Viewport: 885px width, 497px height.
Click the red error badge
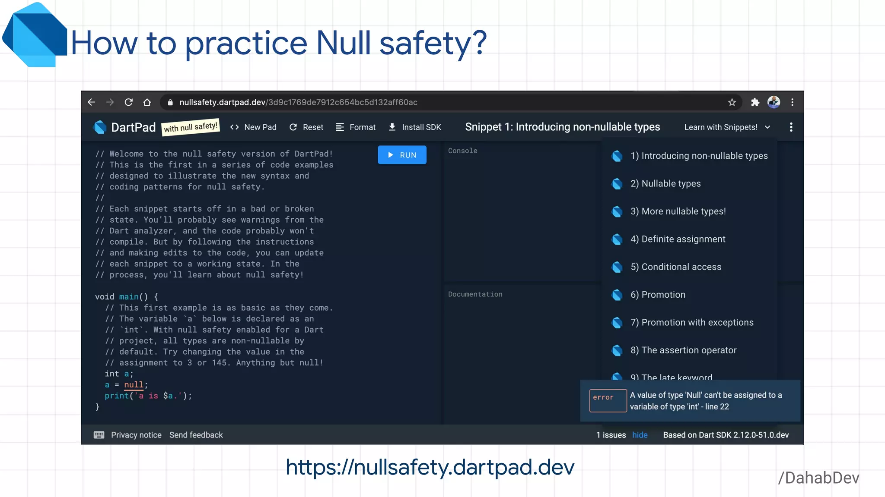click(608, 400)
